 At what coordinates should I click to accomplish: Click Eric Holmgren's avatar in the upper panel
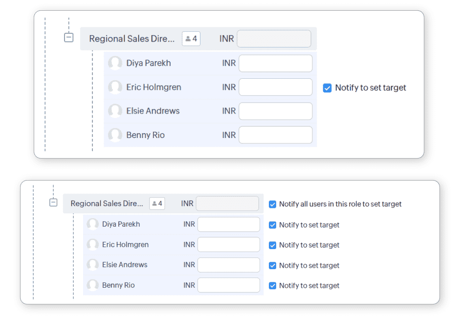pyautogui.click(x=115, y=88)
